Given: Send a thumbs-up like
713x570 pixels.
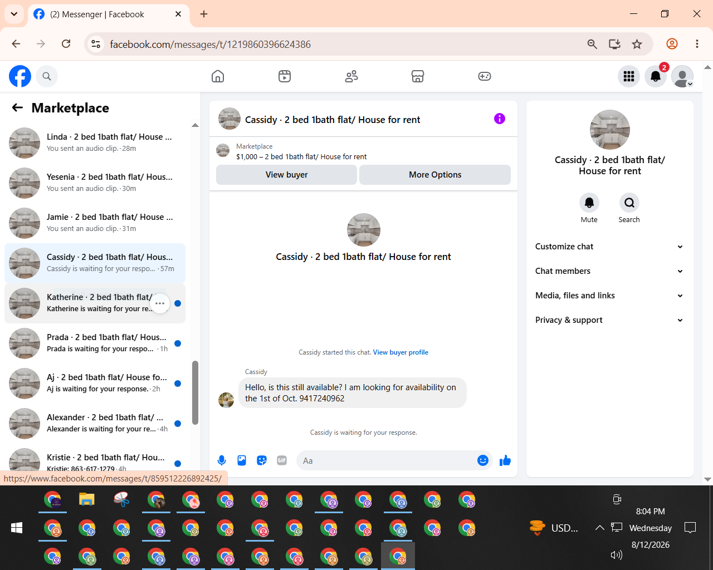Looking at the screenshot, I should coord(505,460).
